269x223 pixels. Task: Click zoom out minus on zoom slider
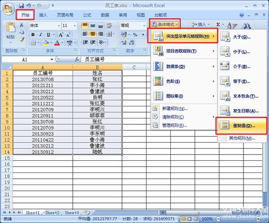pyautogui.click(x=218, y=219)
